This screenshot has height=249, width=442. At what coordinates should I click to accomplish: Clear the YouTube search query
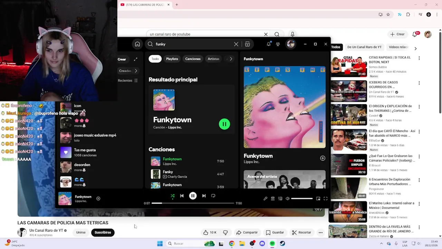266,34
